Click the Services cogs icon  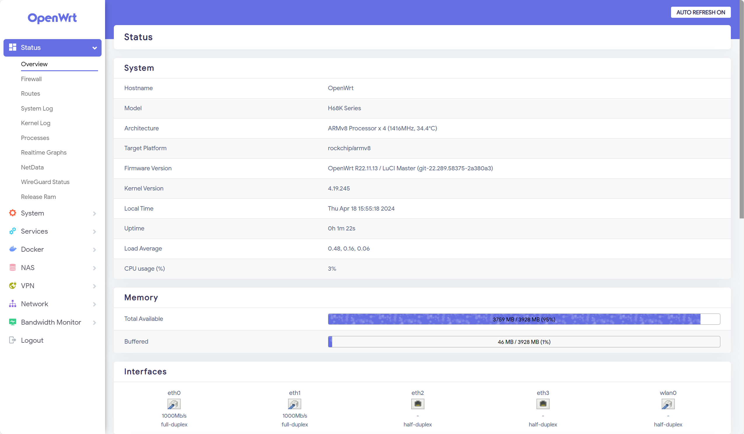click(x=12, y=231)
